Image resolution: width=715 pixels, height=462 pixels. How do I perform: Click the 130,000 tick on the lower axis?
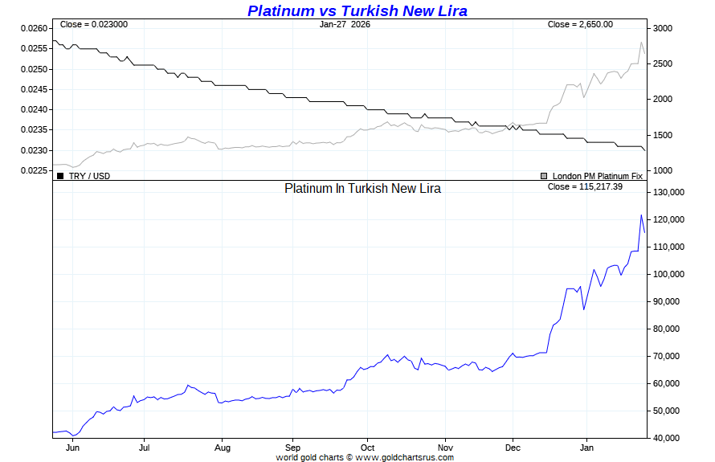(x=669, y=193)
